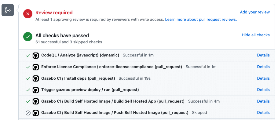The image size is (278, 120).
Task: Click the git merge branch icon
Action: pyautogui.click(x=8, y=10)
